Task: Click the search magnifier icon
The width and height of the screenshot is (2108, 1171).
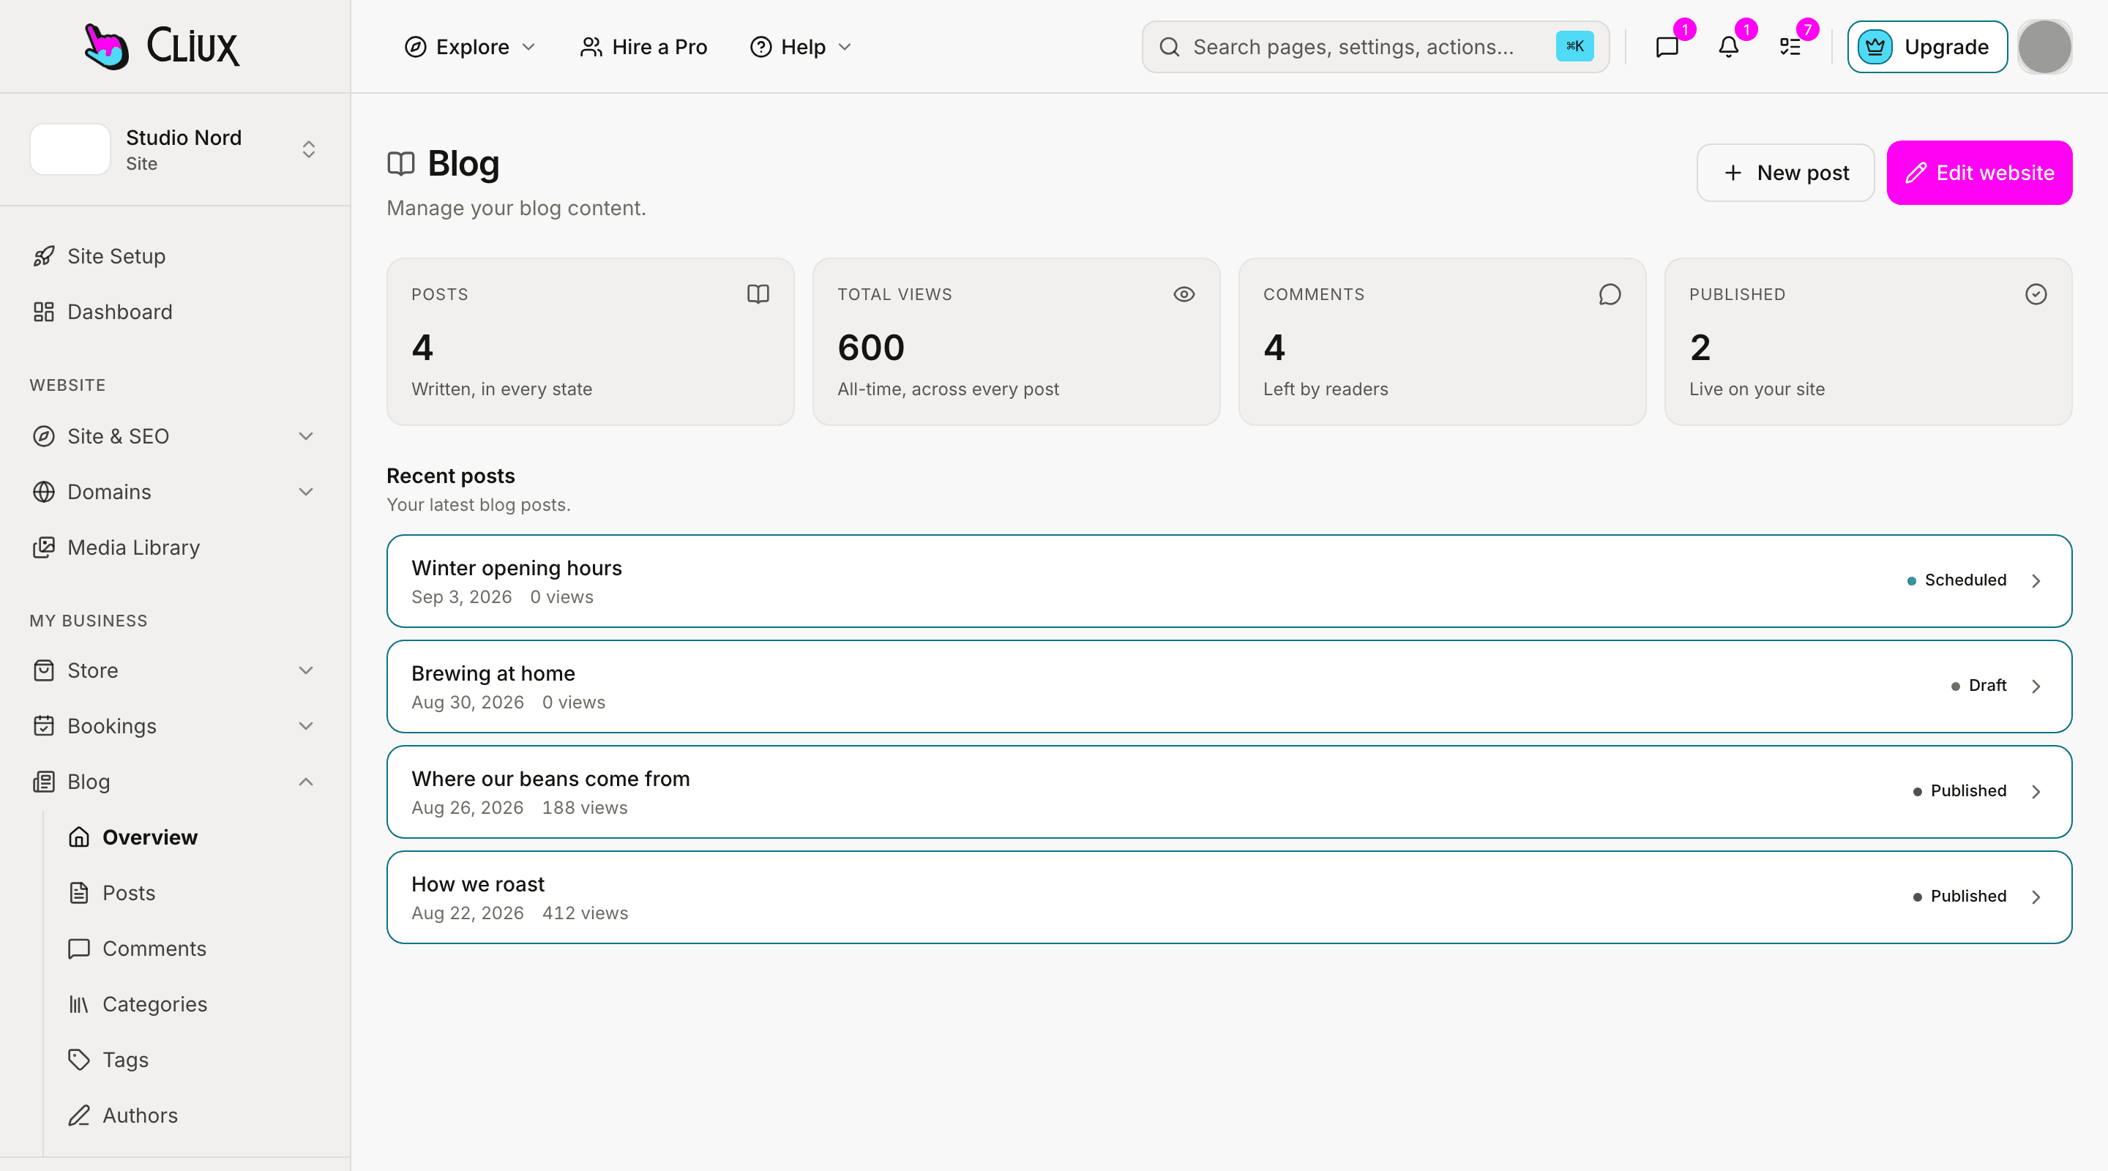Action: (1170, 47)
